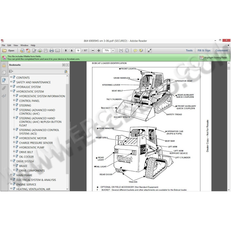Open the Tools pane
231x231 pixels.
click(x=189, y=50)
